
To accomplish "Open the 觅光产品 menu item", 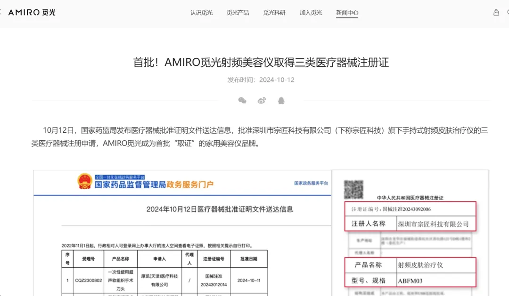I will coord(238,13).
